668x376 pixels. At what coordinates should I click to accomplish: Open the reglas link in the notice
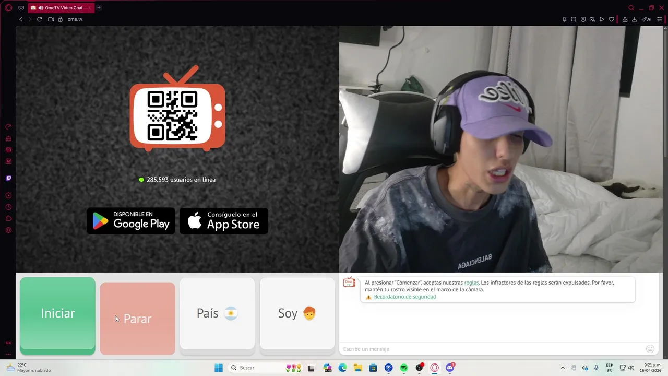click(471, 283)
